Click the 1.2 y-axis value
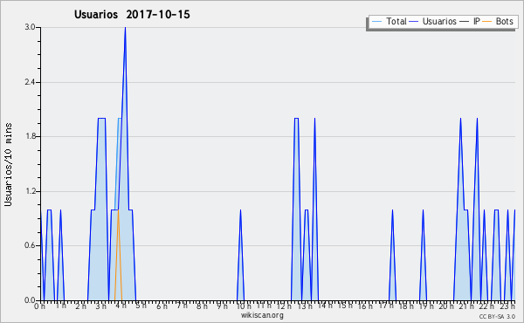This screenshot has width=524, height=323. pos(30,191)
